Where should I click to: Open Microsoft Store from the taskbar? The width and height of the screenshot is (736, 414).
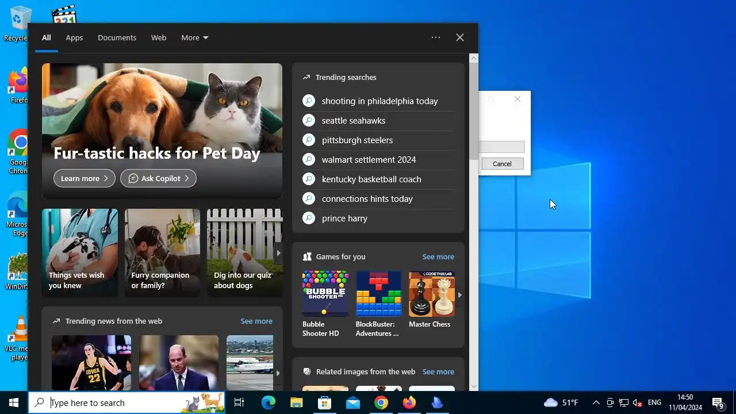tap(324, 402)
